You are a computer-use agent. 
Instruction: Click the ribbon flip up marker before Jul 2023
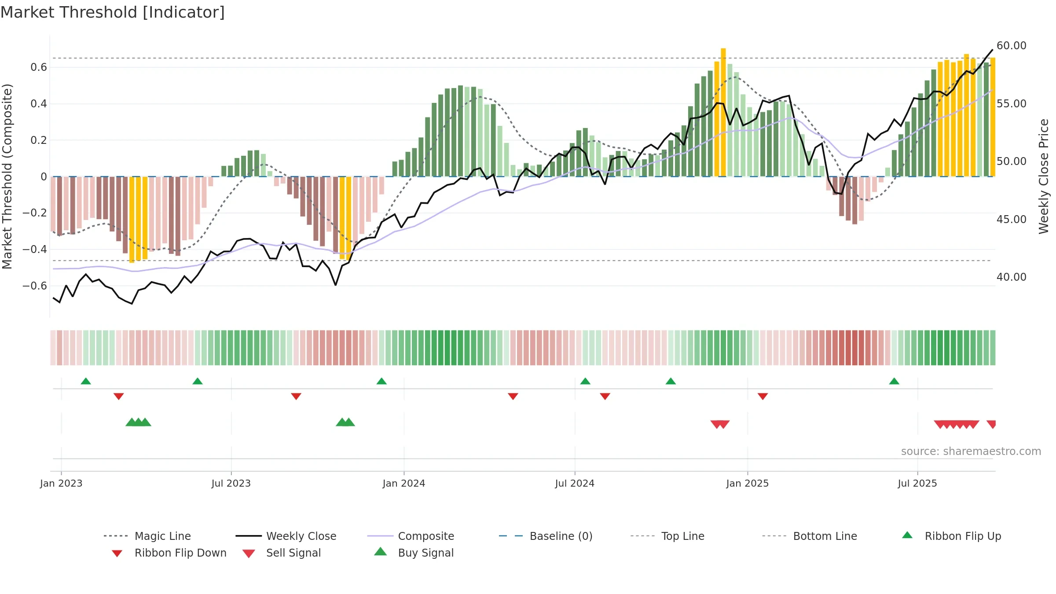[x=198, y=381]
